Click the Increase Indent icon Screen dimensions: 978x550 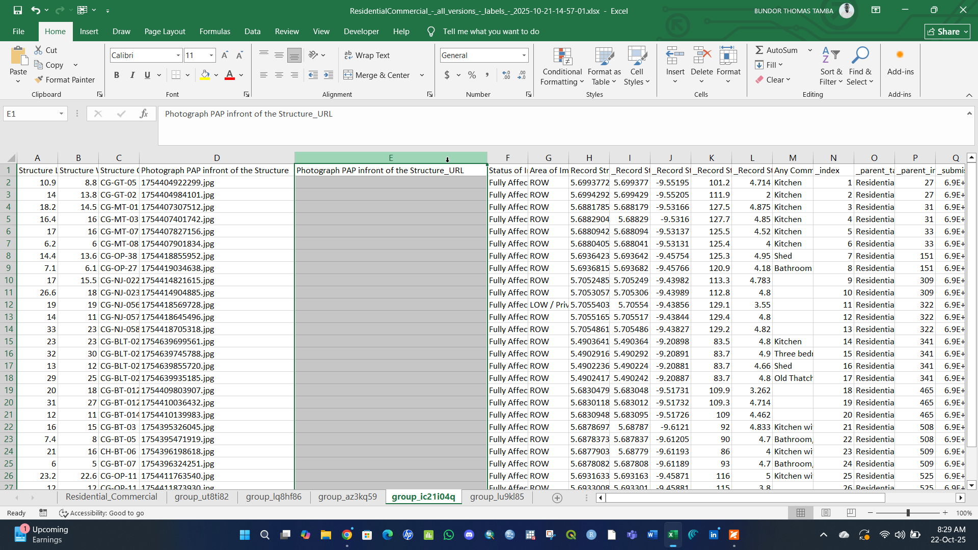point(329,75)
